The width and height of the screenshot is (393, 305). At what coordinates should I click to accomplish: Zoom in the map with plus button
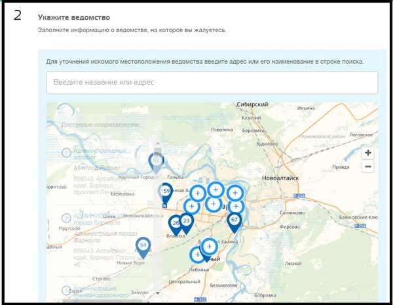pyautogui.click(x=368, y=153)
